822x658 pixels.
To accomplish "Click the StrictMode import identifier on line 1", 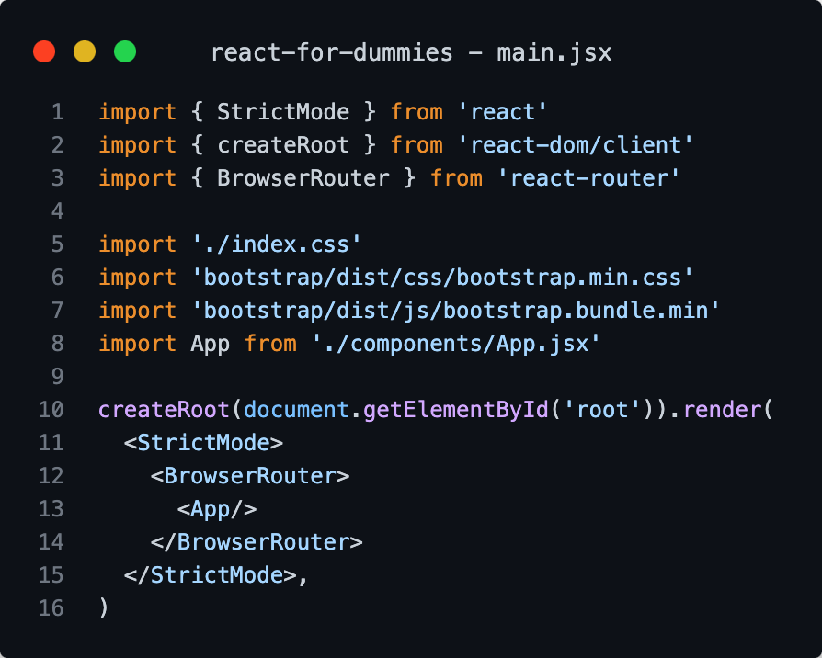I will coord(283,112).
